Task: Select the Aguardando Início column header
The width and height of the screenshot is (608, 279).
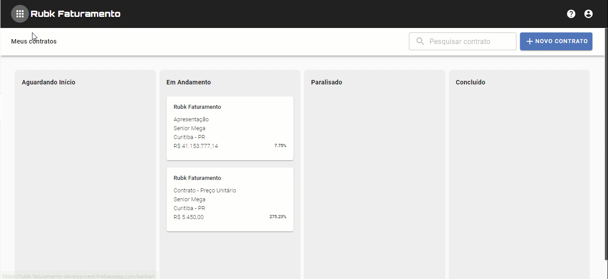Action: (x=48, y=82)
